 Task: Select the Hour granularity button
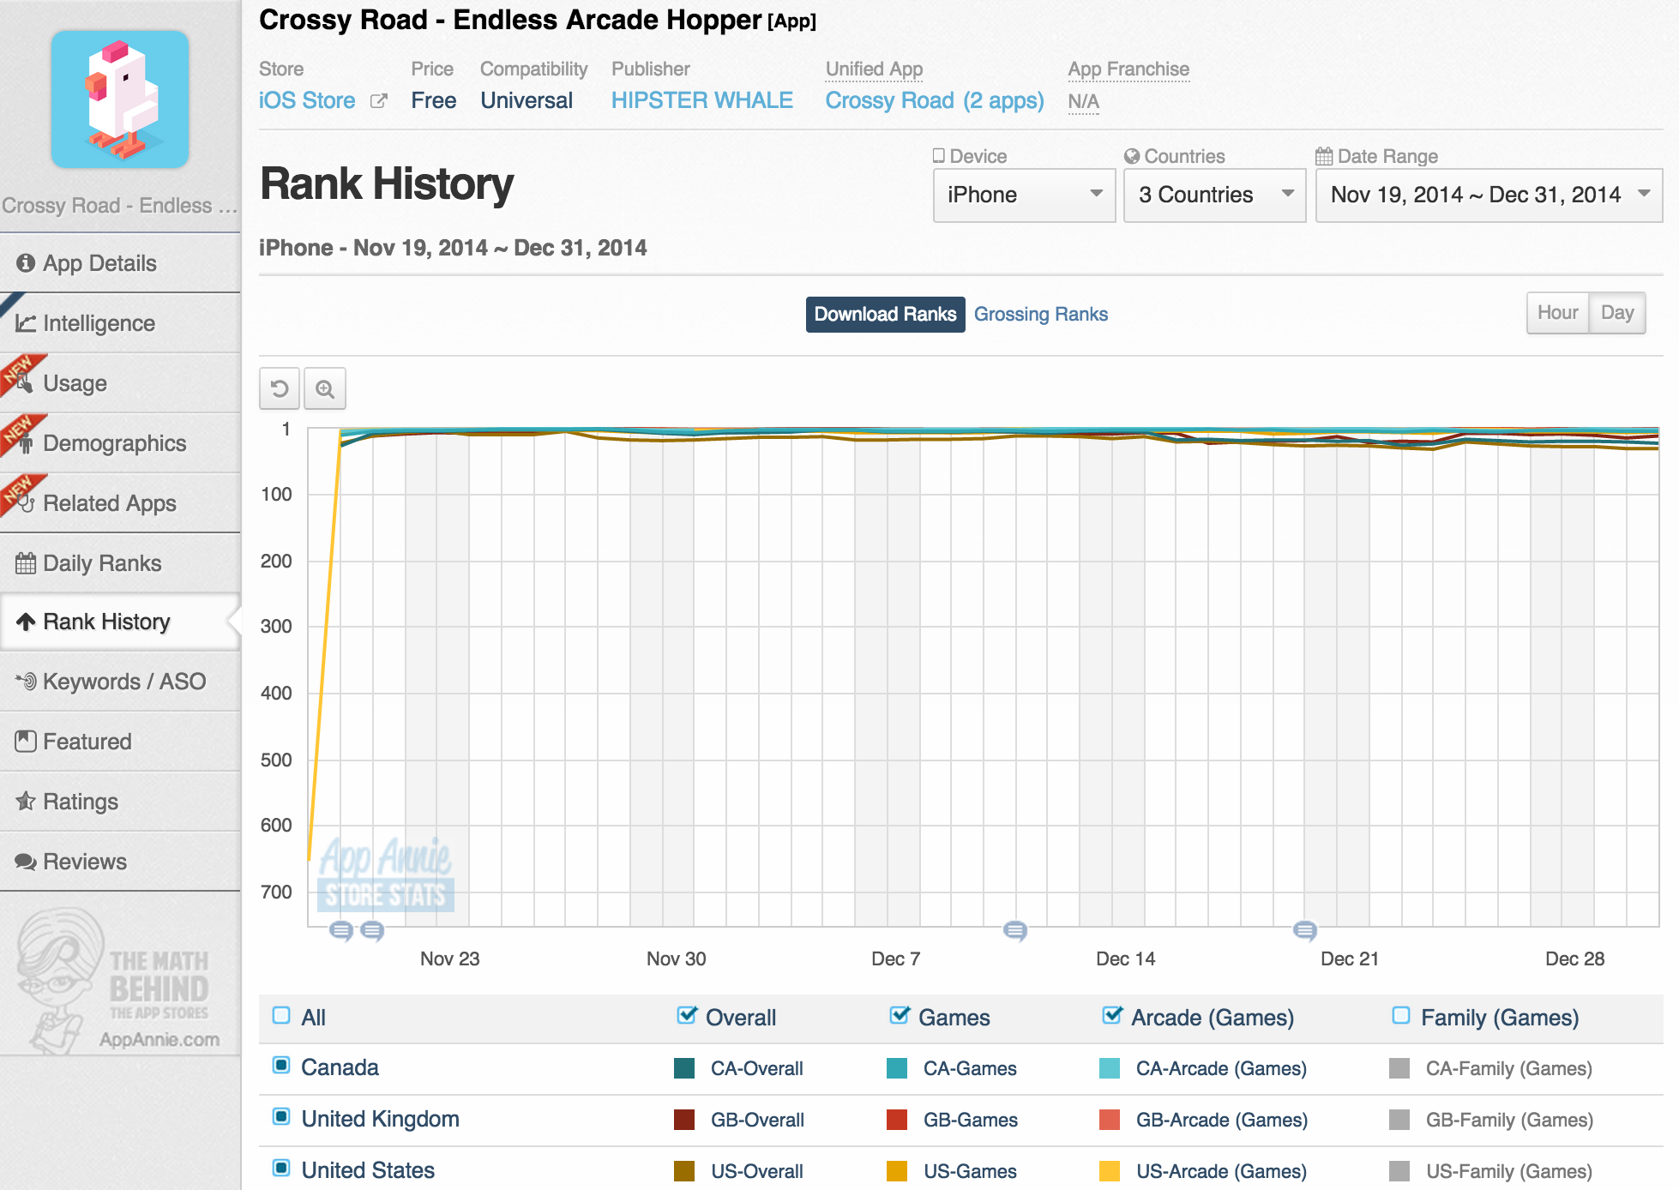point(1557,313)
